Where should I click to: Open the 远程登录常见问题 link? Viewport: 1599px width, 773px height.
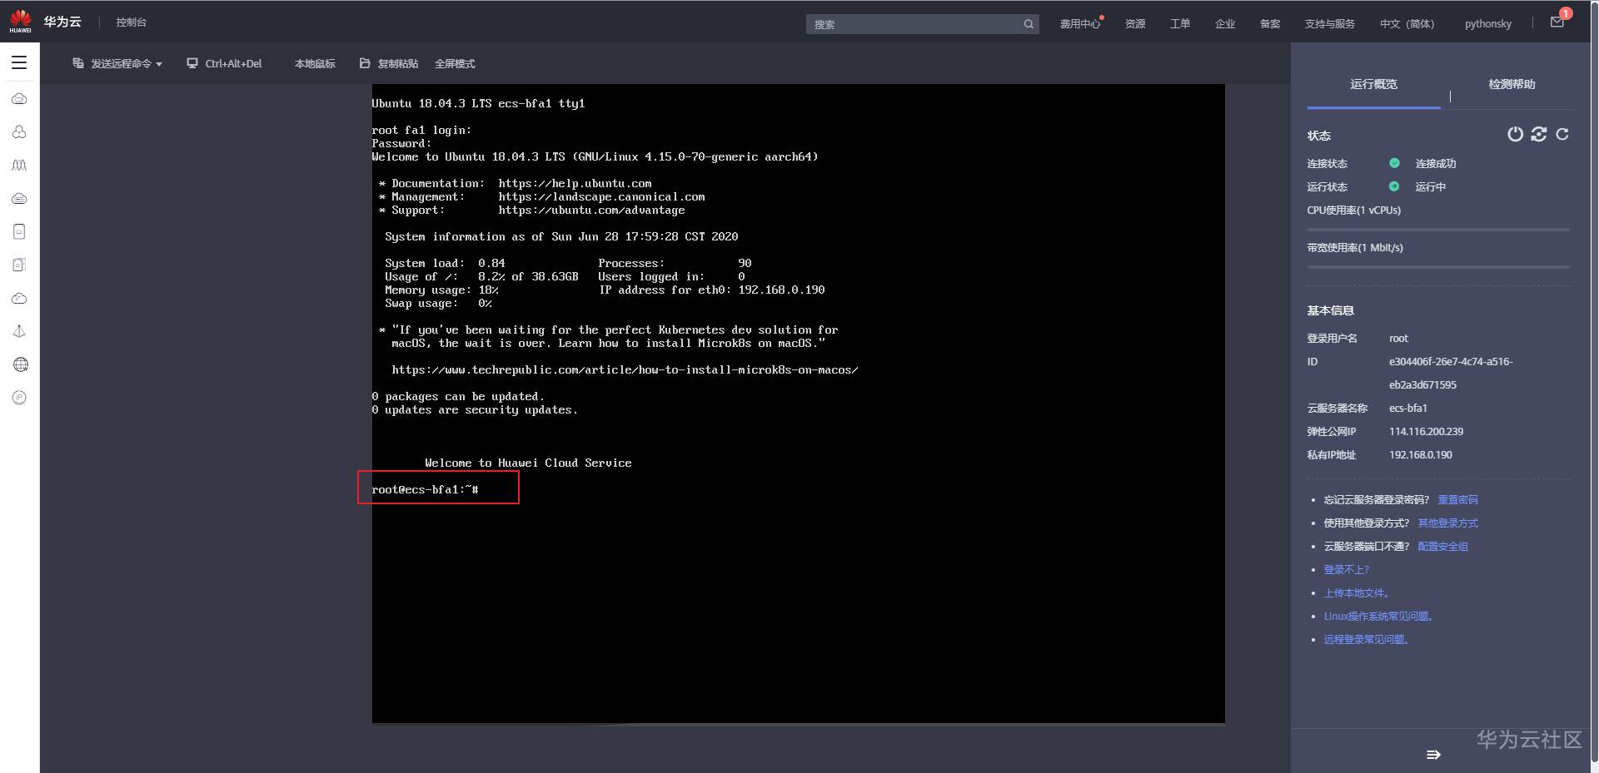click(1366, 640)
